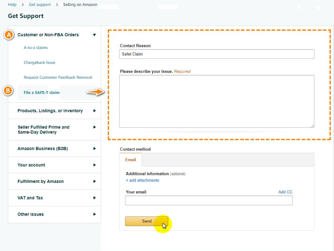The image size is (334, 251).
Task: Click the Send button
Action: click(147, 221)
